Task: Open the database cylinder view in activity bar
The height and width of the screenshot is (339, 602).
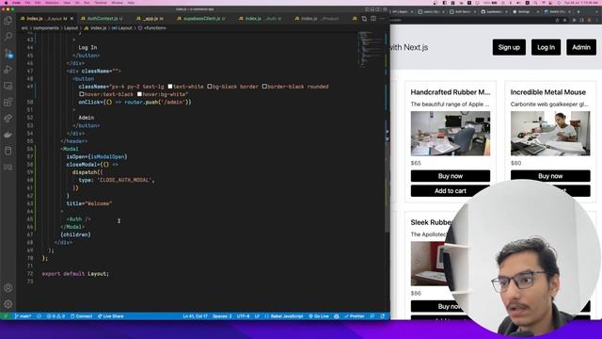Action: click(8, 151)
